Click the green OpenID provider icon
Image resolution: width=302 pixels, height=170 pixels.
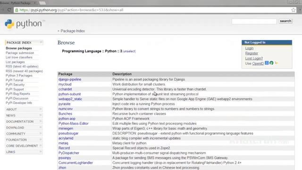(271, 63)
